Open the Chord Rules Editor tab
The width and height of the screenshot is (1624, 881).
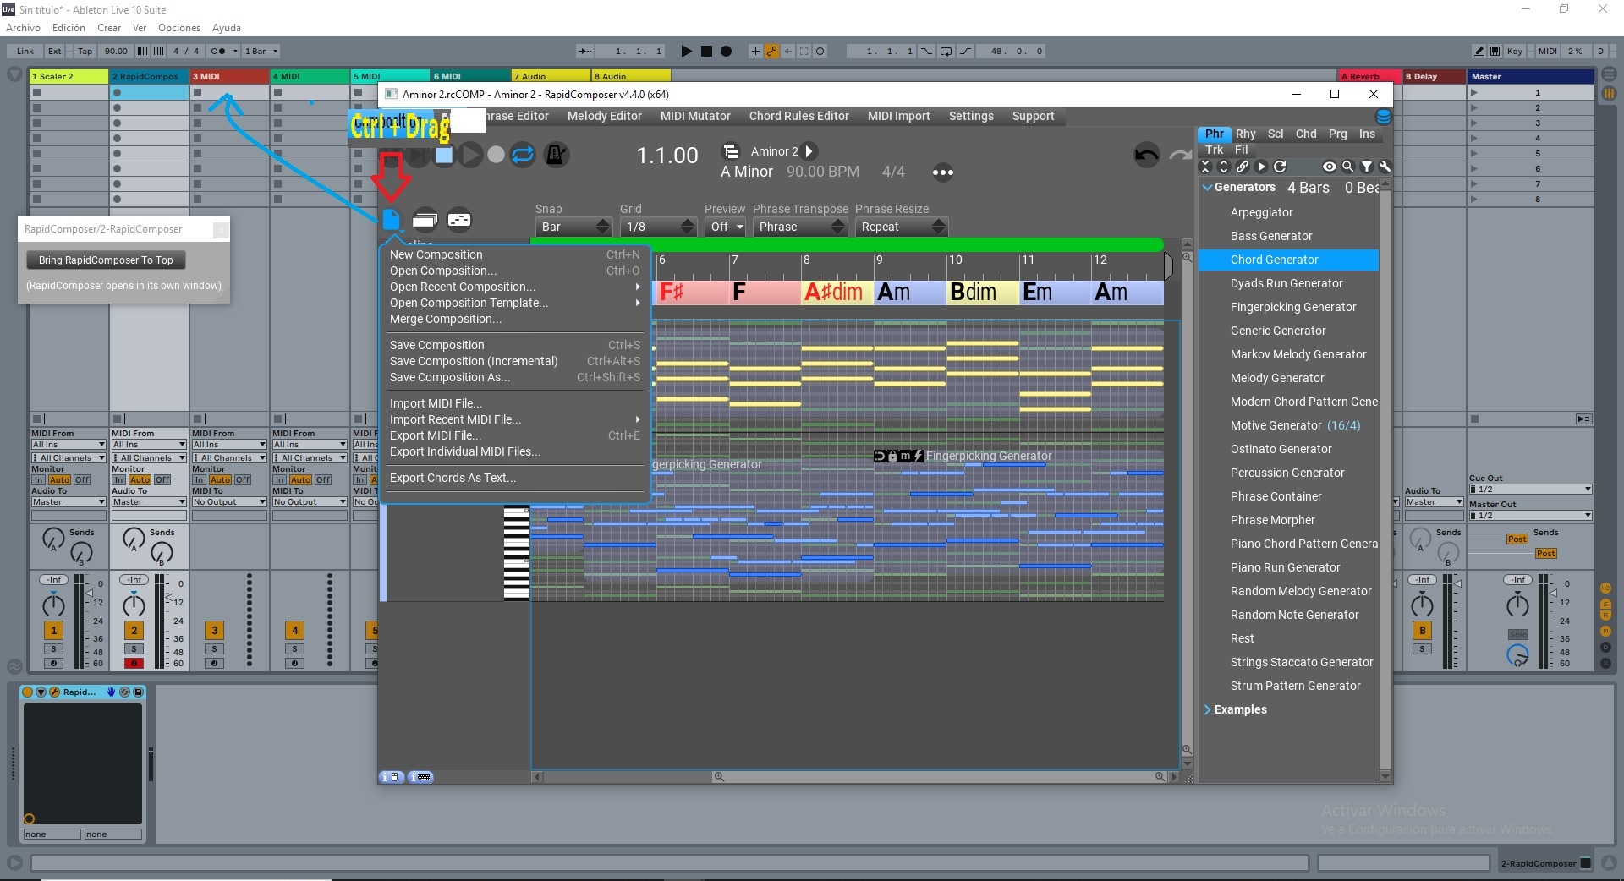798,116
